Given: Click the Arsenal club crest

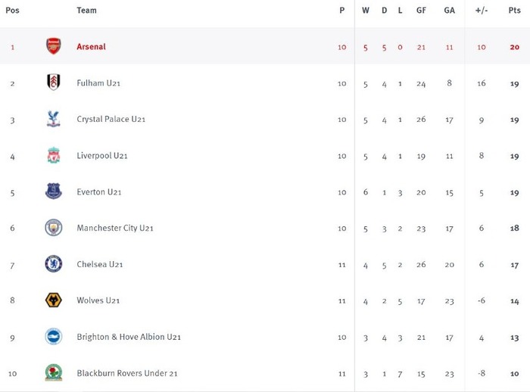Looking at the screenshot, I should (54, 46).
